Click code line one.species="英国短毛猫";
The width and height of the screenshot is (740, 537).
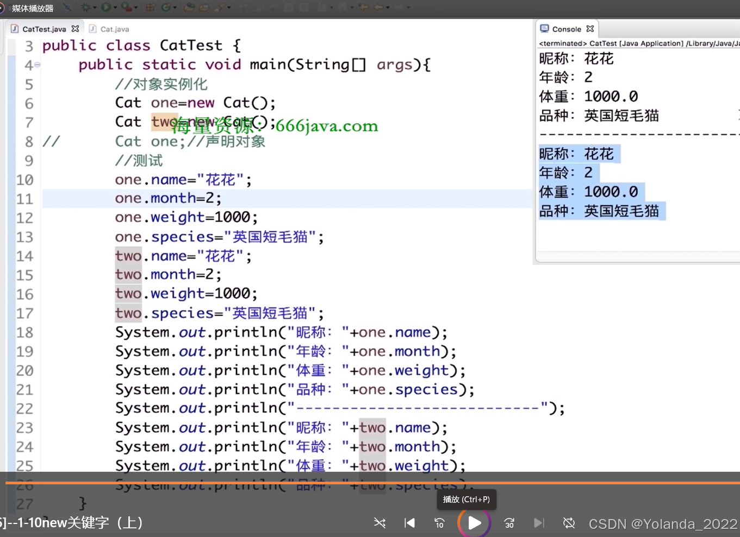pyautogui.click(x=219, y=237)
